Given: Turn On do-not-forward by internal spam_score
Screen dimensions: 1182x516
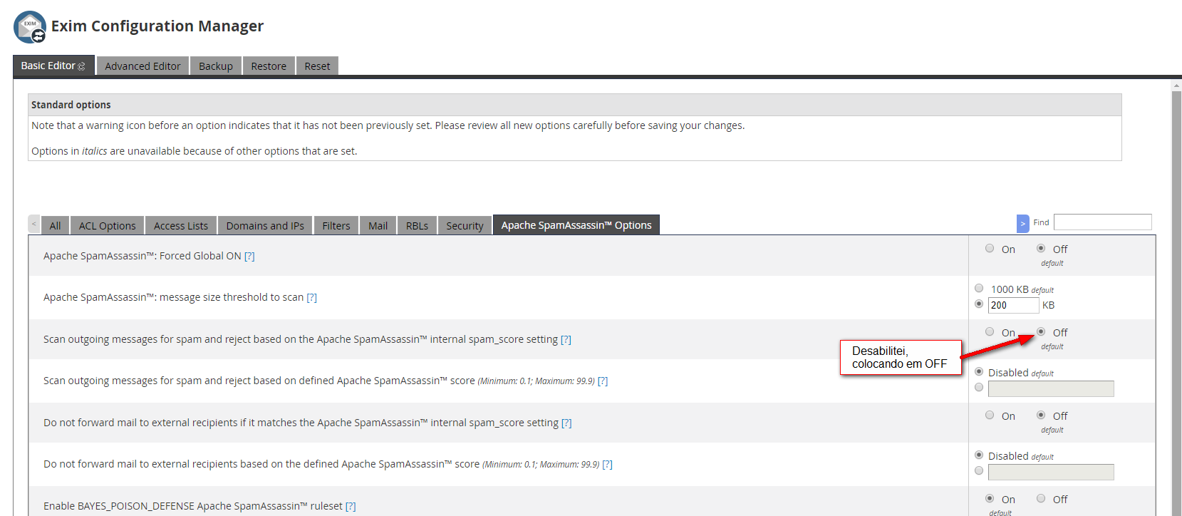Looking at the screenshot, I should pos(990,416).
